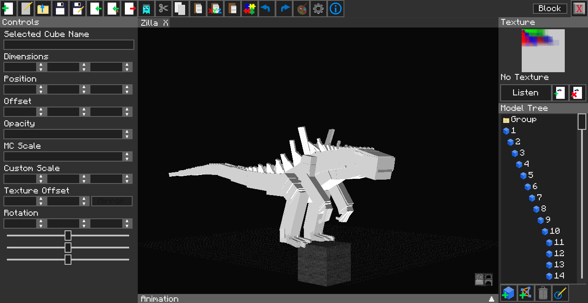
Task: Select the Paste toolbar icon
Action: (198, 9)
